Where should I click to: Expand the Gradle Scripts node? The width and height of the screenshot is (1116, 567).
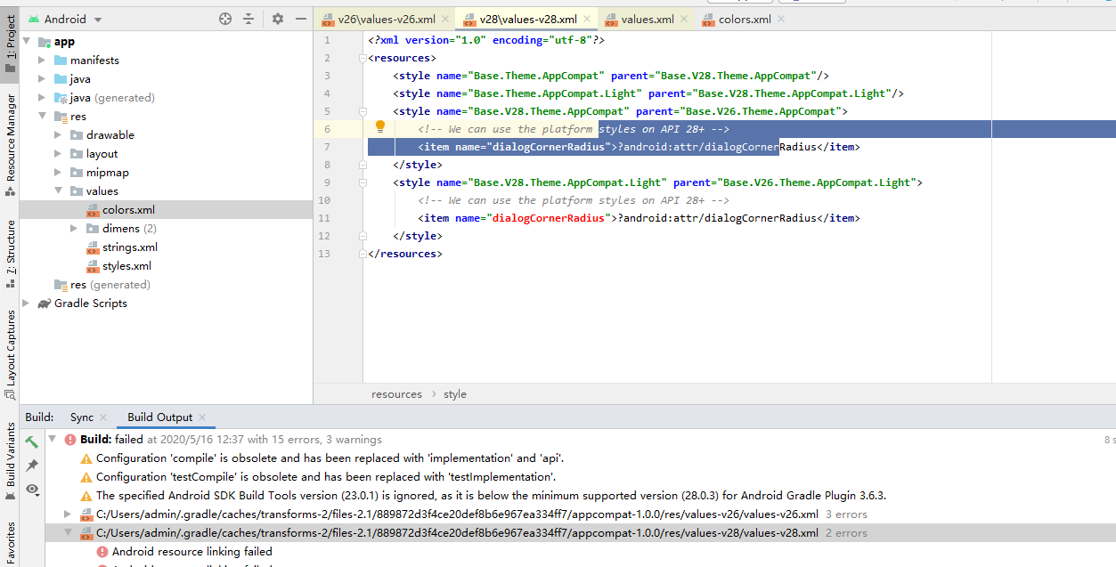point(26,304)
